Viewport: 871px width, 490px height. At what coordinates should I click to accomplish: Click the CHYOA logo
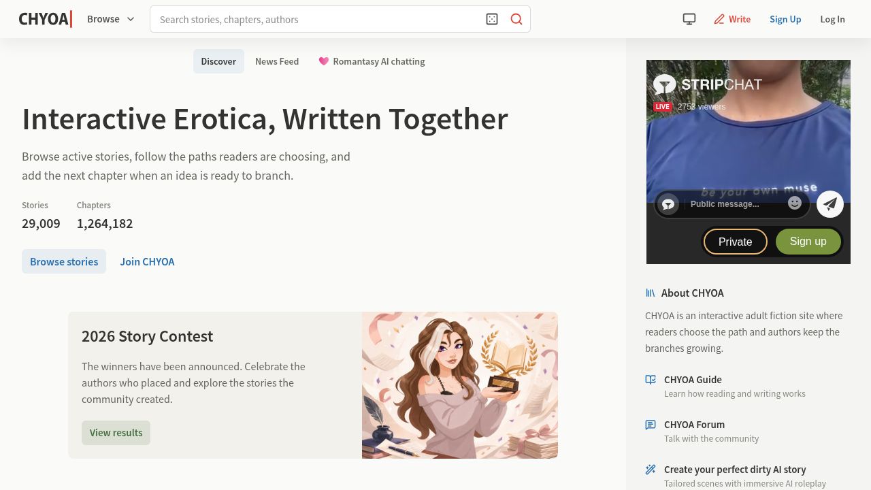point(46,19)
